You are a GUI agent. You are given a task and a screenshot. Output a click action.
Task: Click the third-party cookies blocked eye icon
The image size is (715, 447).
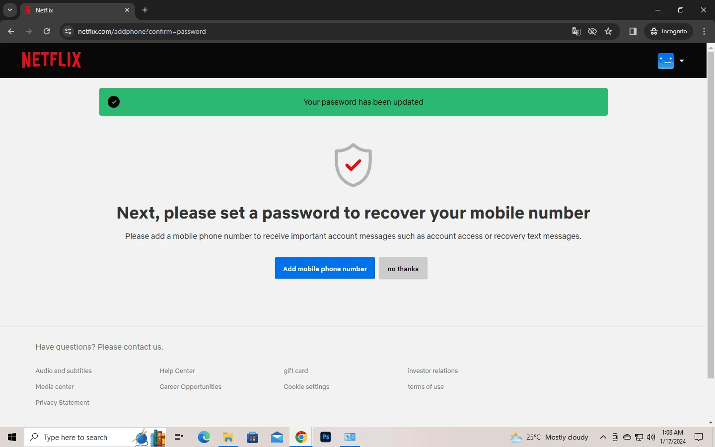tap(592, 31)
